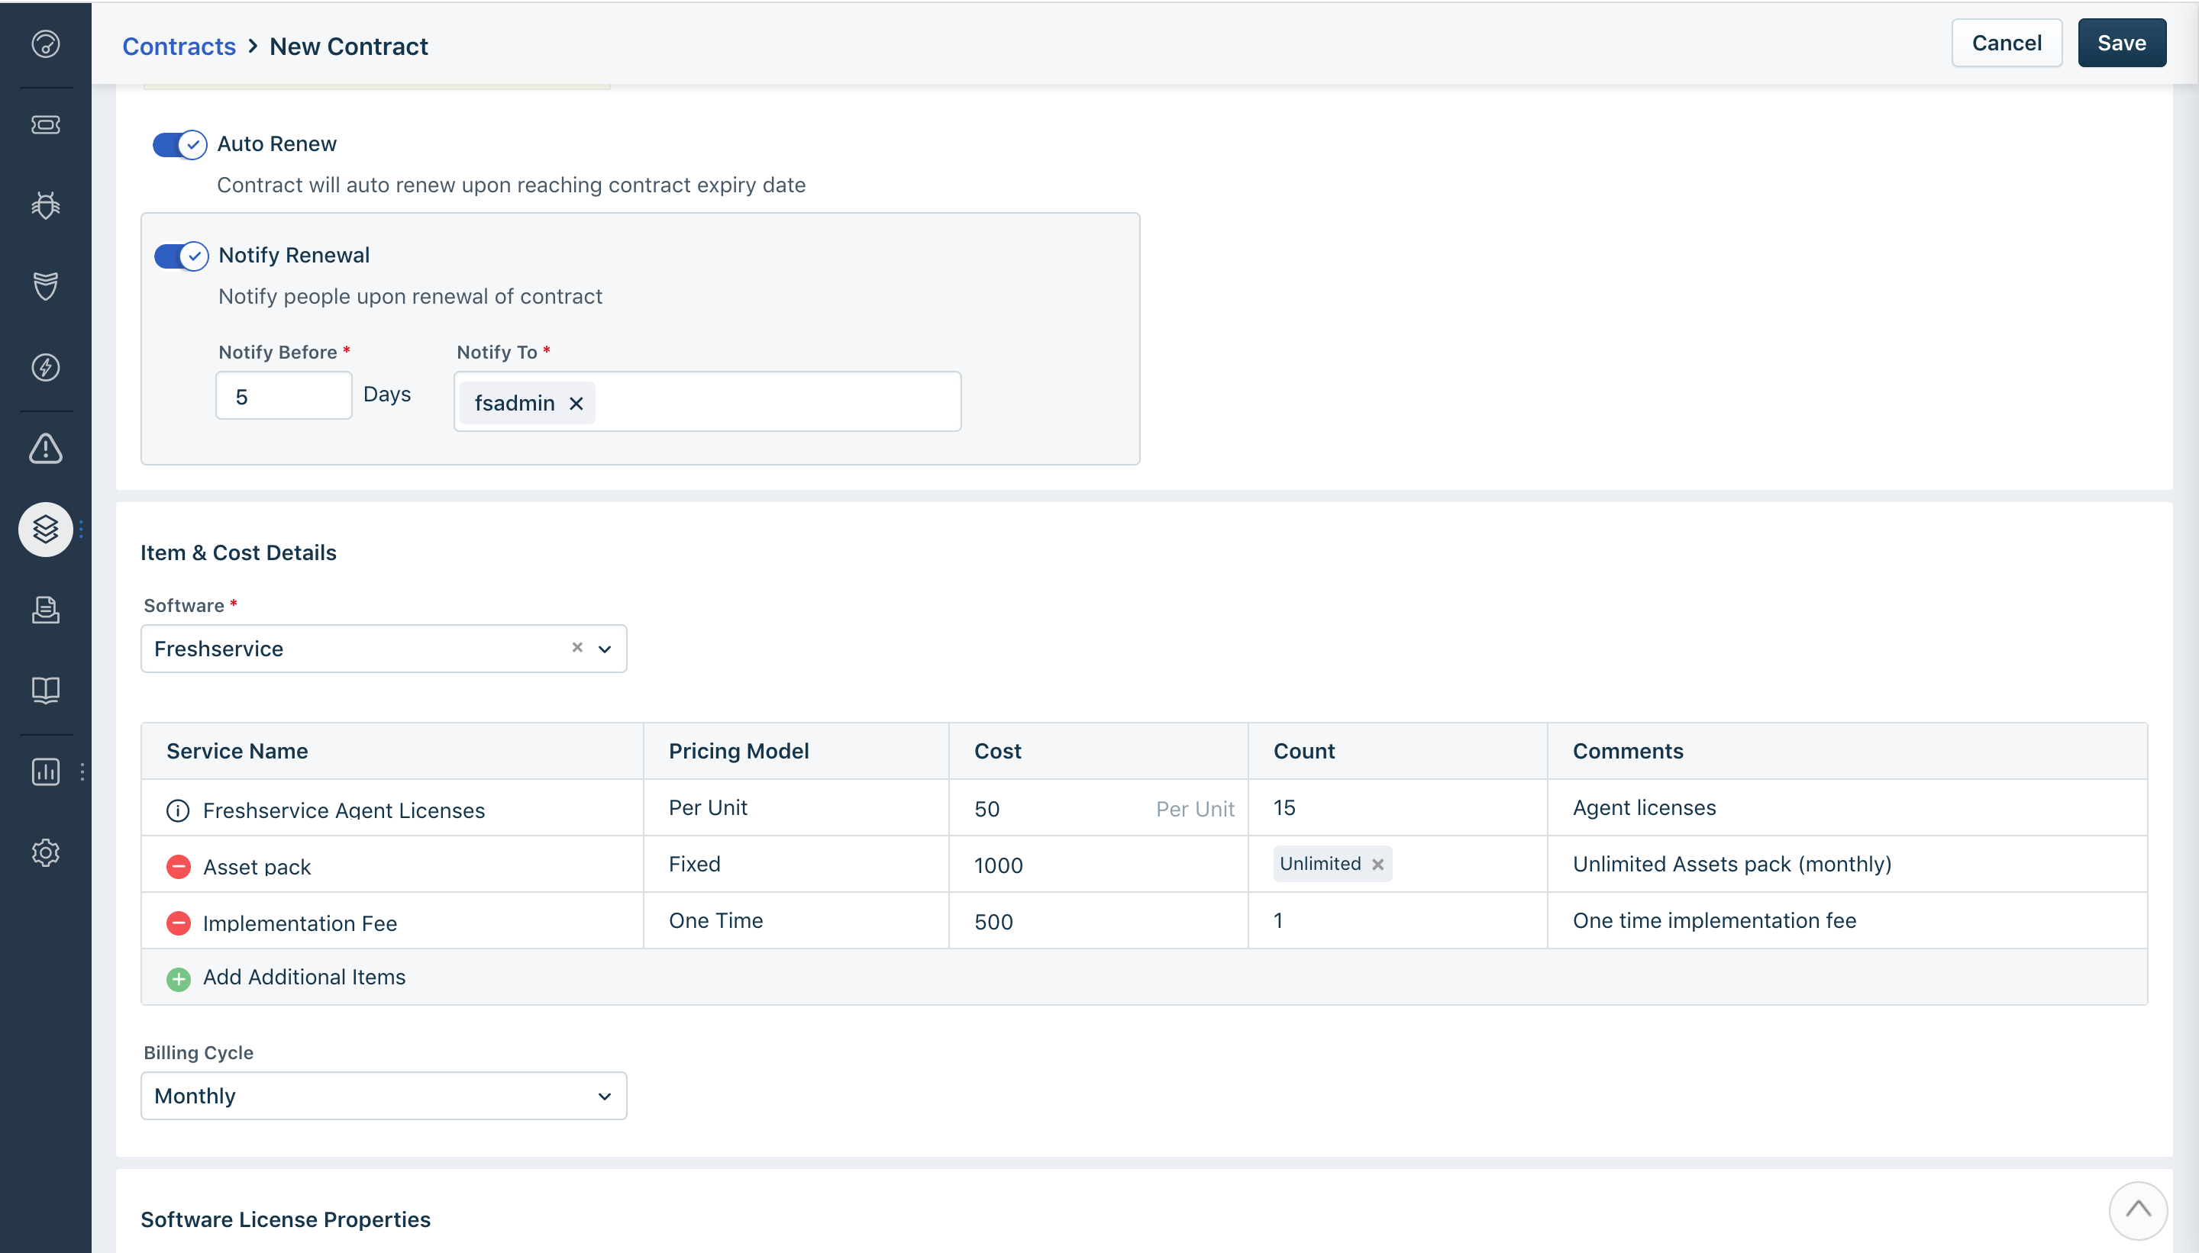
Task: Open the Reports chart icon in sidebar
Action: click(x=46, y=771)
